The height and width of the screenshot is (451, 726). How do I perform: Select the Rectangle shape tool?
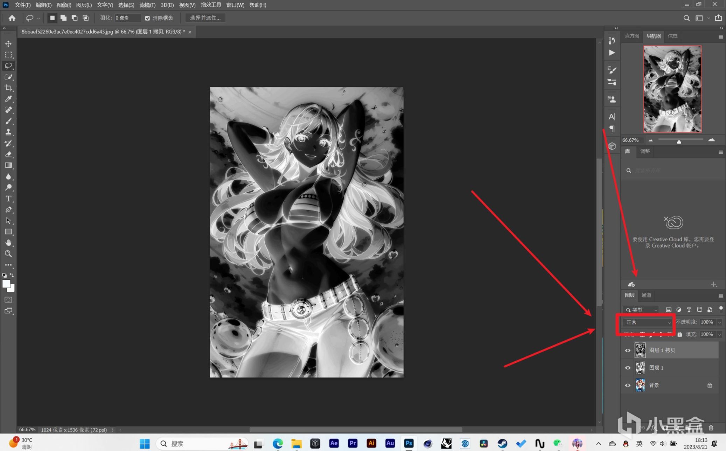8,232
